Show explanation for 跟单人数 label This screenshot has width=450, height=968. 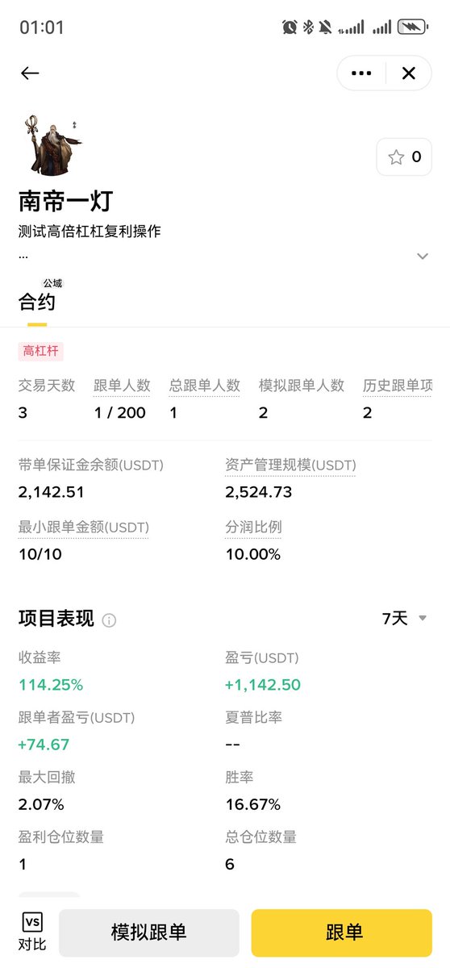point(122,386)
